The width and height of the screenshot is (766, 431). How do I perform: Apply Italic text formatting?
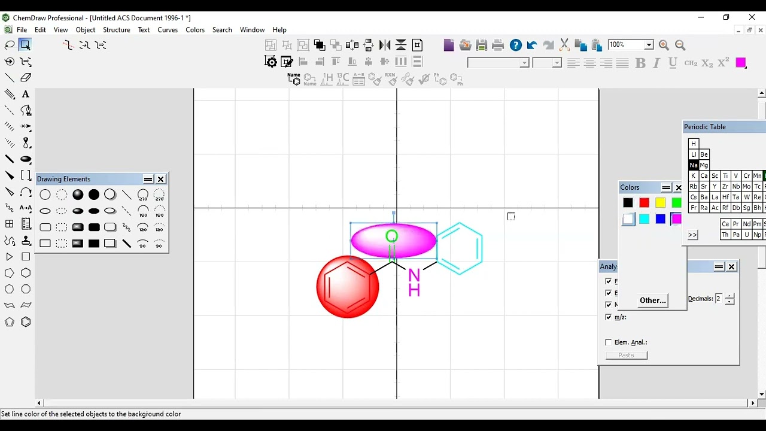click(x=656, y=63)
